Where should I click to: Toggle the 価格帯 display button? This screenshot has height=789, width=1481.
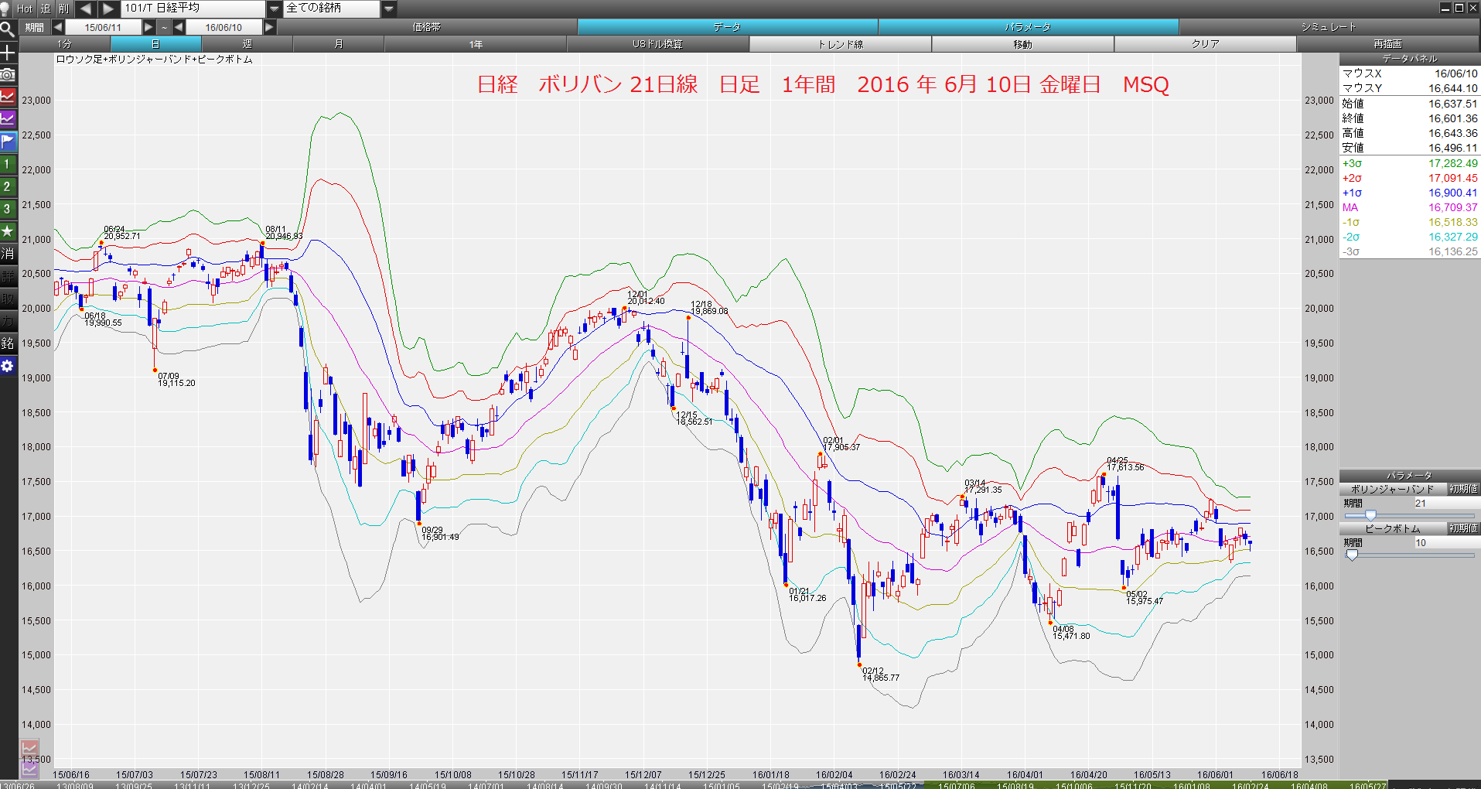pos(426,27)
